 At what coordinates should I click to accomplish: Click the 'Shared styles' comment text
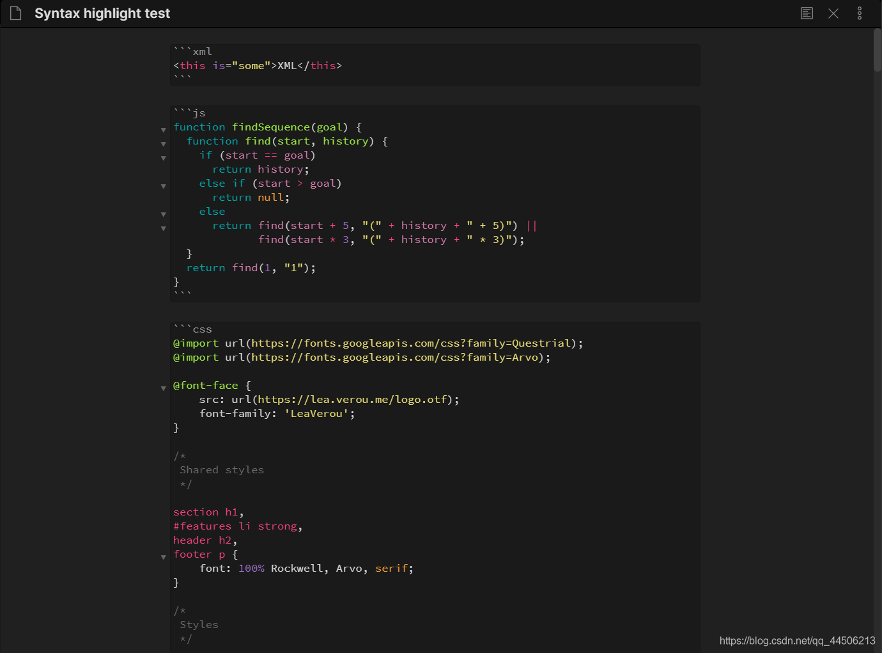click(222, 470)
